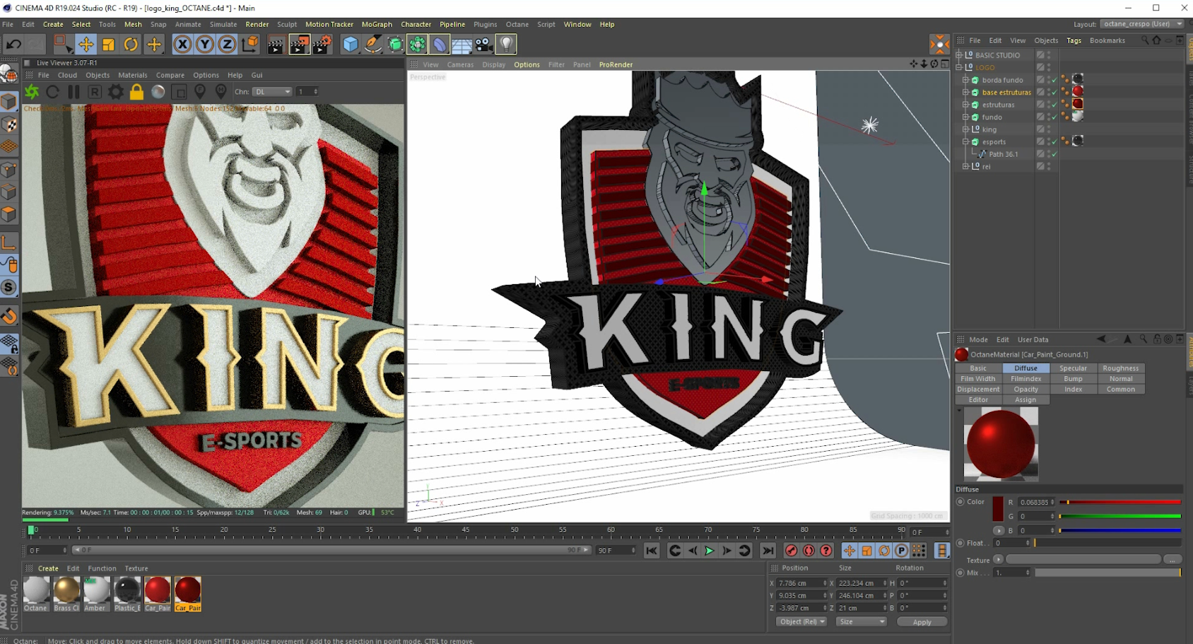Click the Record Active Objects button

click(791, 551)
